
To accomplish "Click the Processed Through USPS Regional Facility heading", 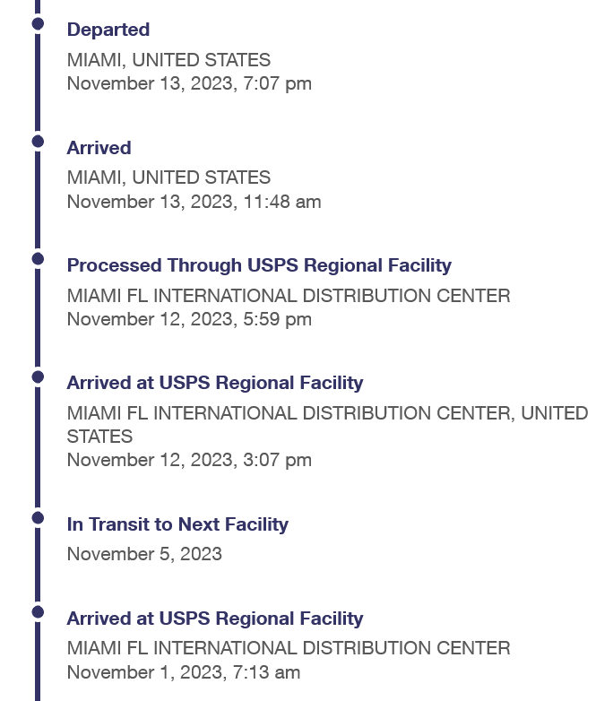I will pos(259,265).
